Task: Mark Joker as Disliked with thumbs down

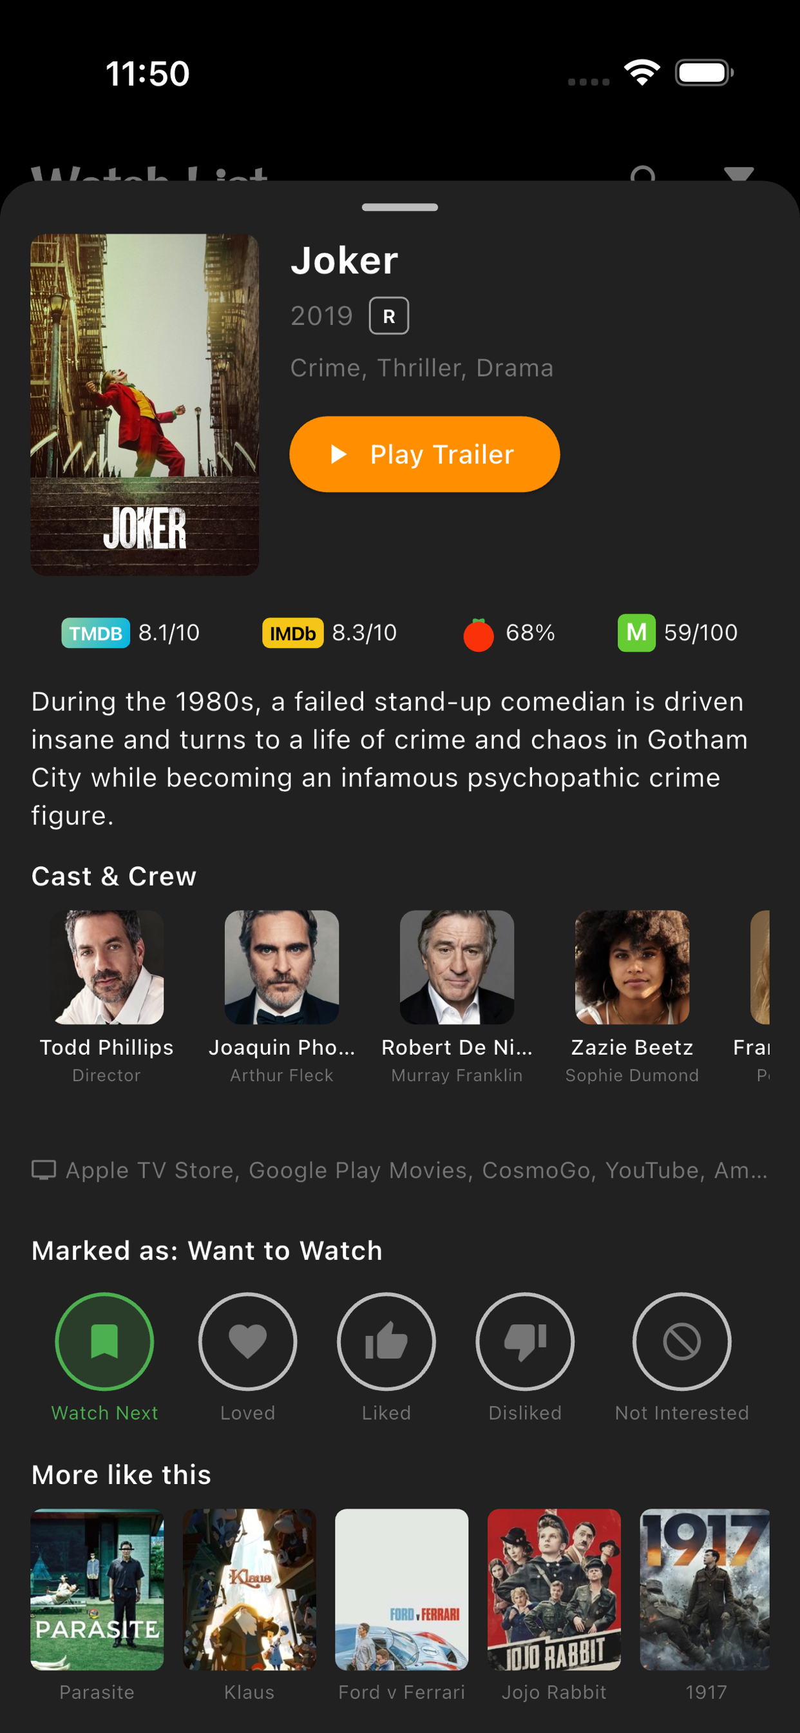Action: [x=524, y=1342]
